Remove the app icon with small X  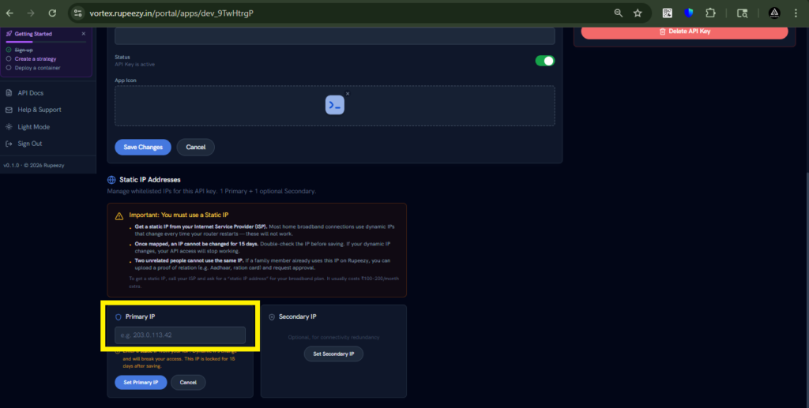coord(347,94)
